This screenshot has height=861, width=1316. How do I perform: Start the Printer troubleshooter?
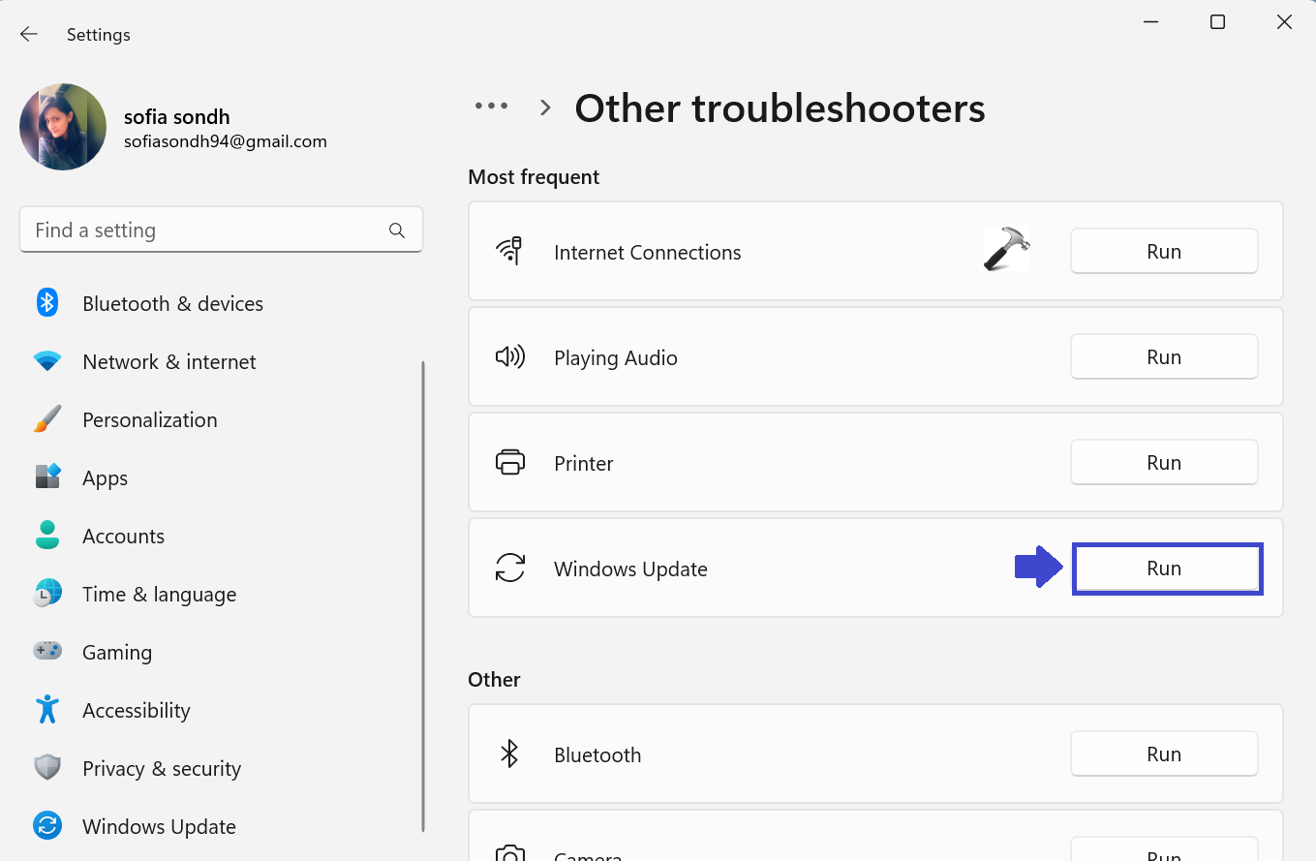click(1163, 463)
